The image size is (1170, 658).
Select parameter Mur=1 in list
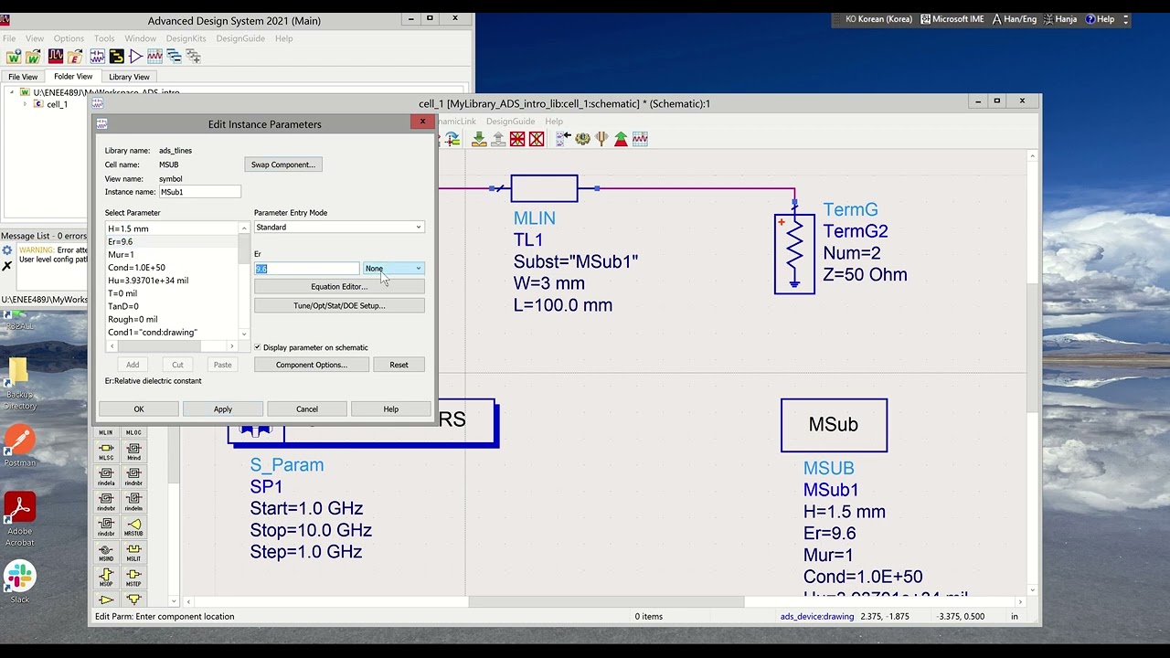click(172, 254)
